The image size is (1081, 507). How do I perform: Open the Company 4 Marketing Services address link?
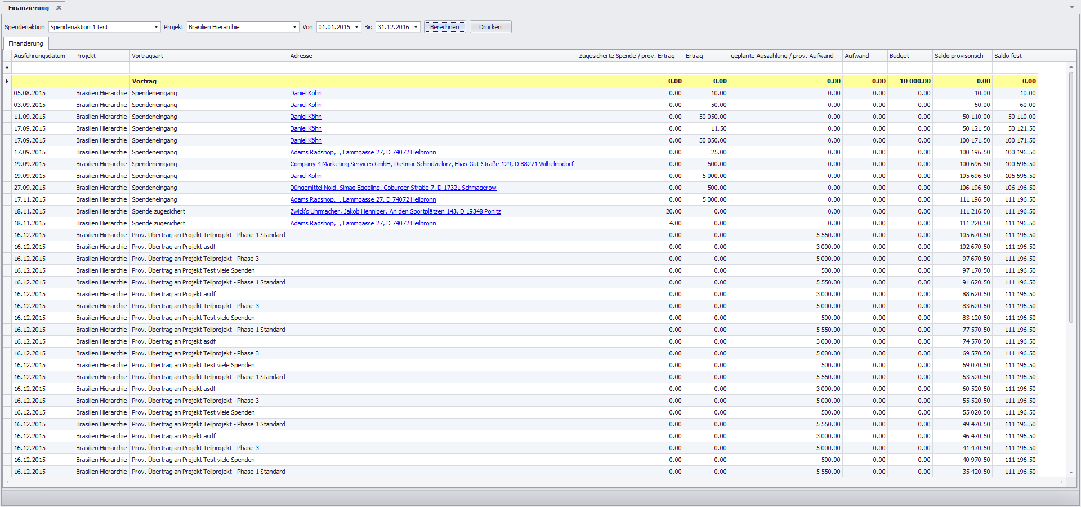[432, 164]
